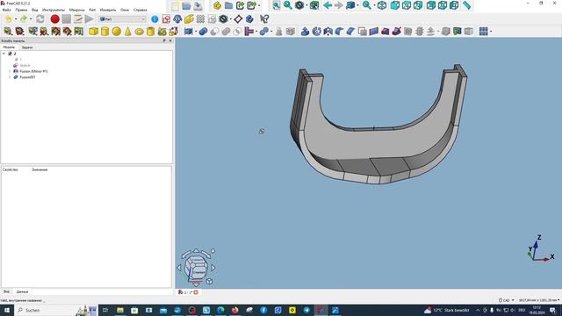
Task: Start macro recording with red circle
Action: coord(54,19)
